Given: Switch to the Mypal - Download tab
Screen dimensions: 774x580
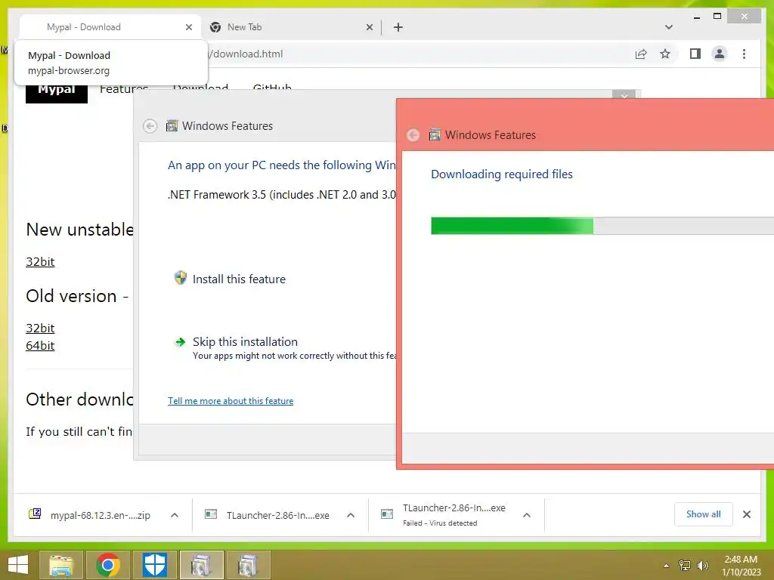Looking at the screenshot, I should pos(110,27).
